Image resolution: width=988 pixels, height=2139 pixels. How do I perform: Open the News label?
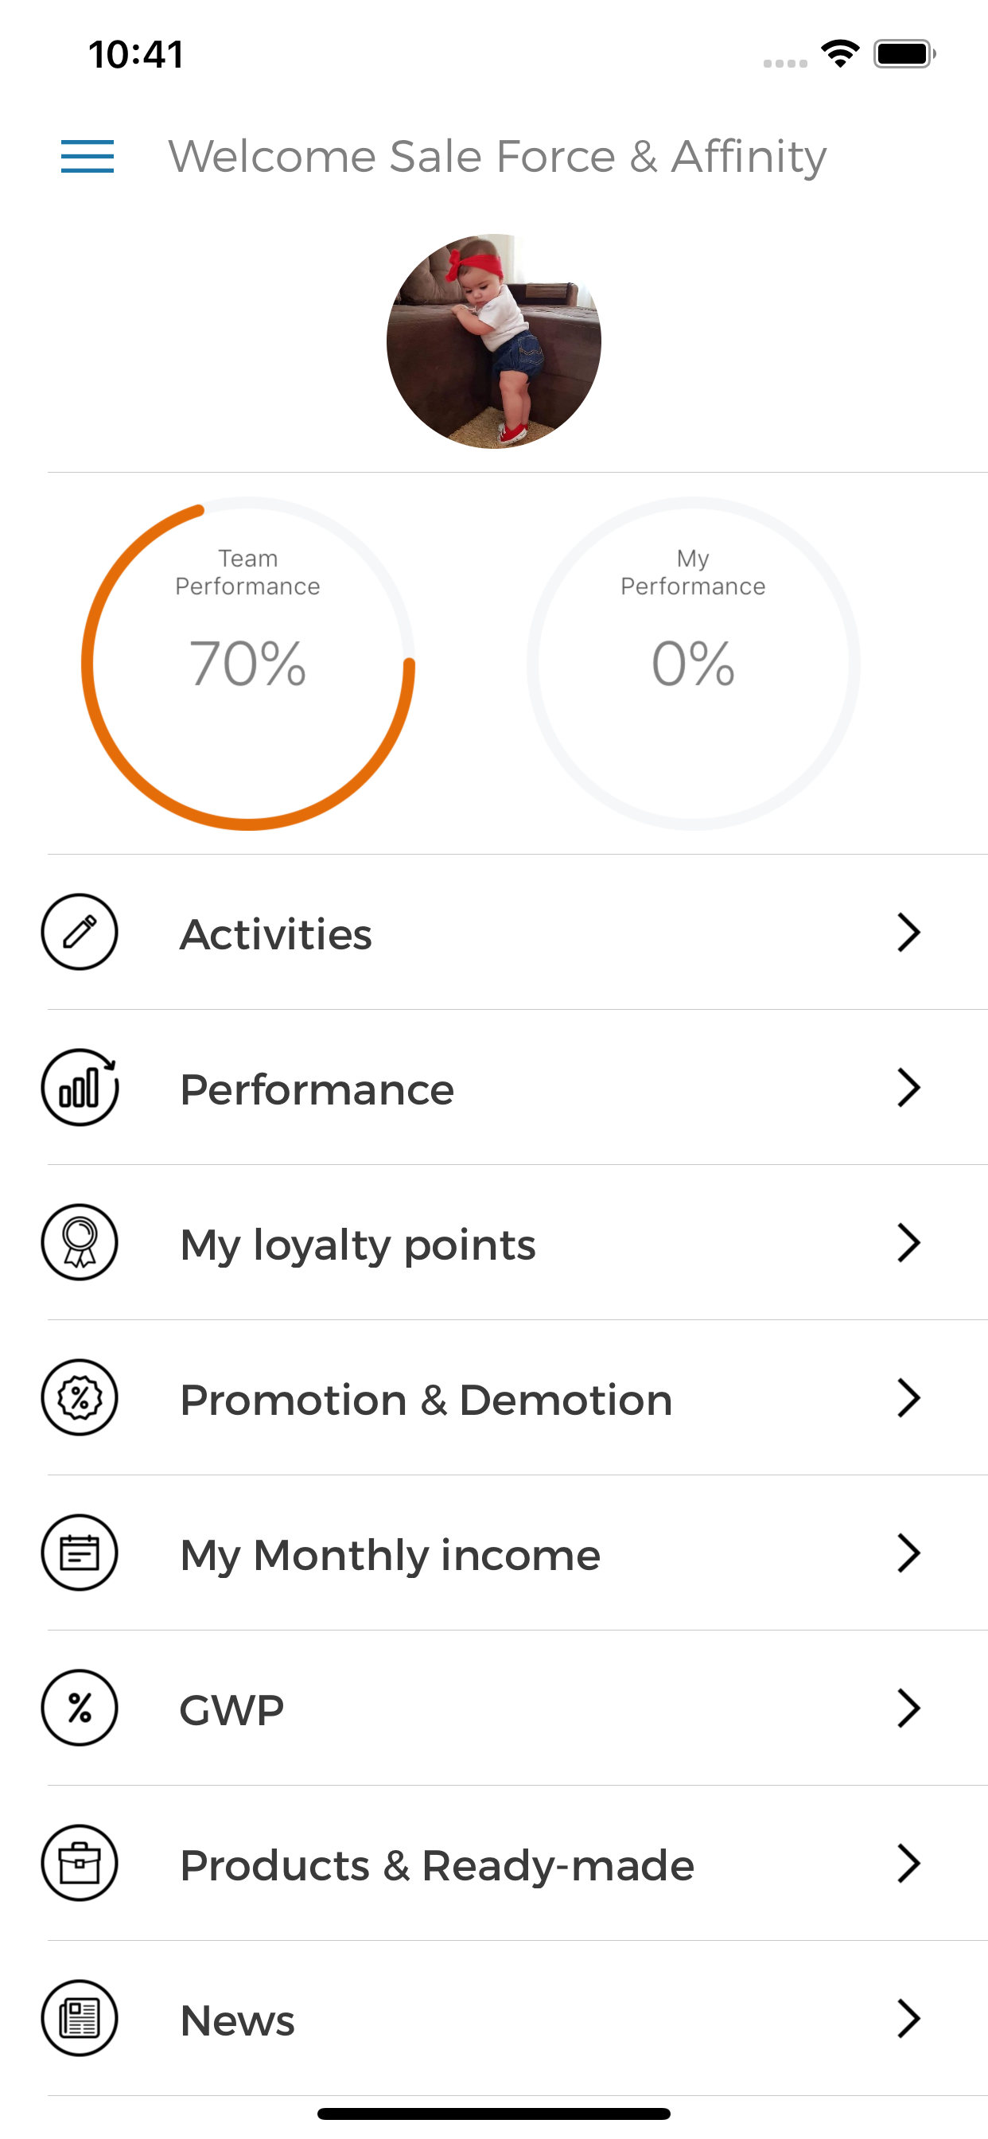(x=237, y=2020)
